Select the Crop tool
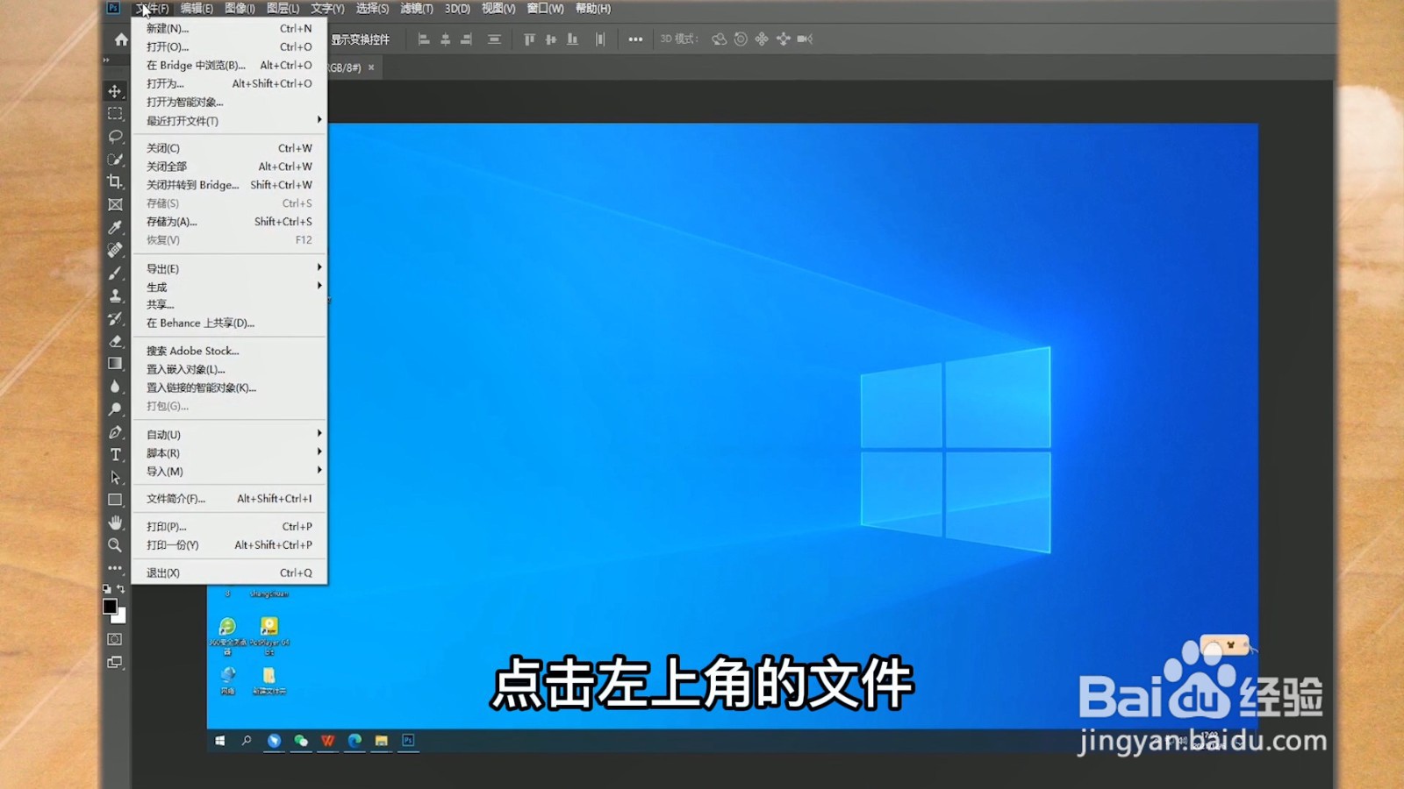This screenshot has height=789, width=1404. coord(114,182)
